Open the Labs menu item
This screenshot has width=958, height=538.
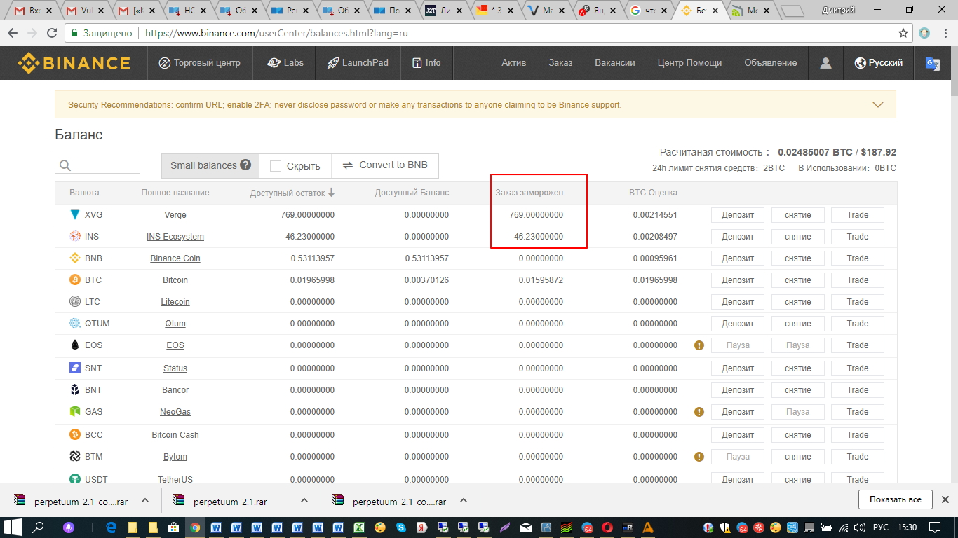(x=285, y=63)
